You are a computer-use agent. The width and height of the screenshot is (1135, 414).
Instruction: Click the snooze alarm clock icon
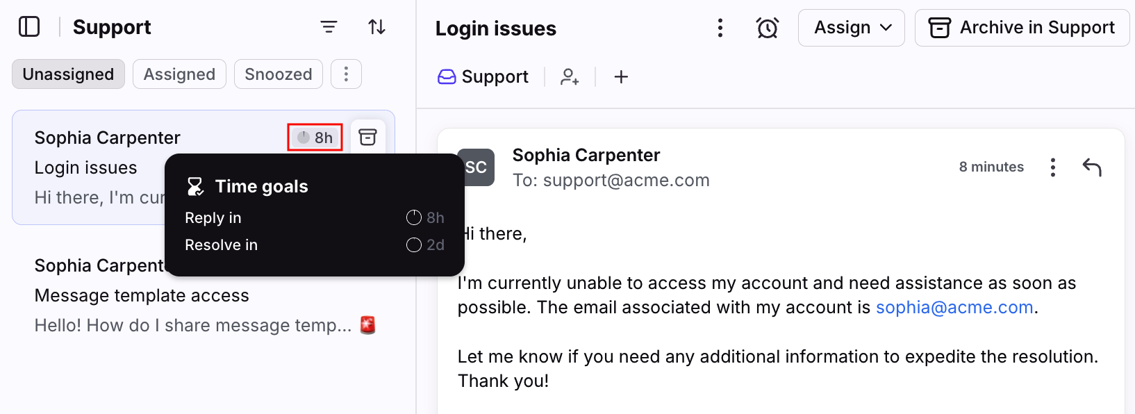click(x=768, y=28)
